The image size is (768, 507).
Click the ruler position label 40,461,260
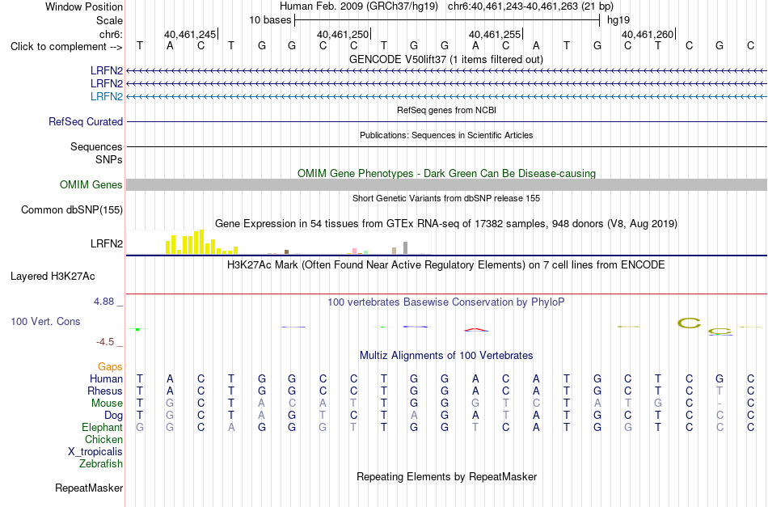coord(648,34)
